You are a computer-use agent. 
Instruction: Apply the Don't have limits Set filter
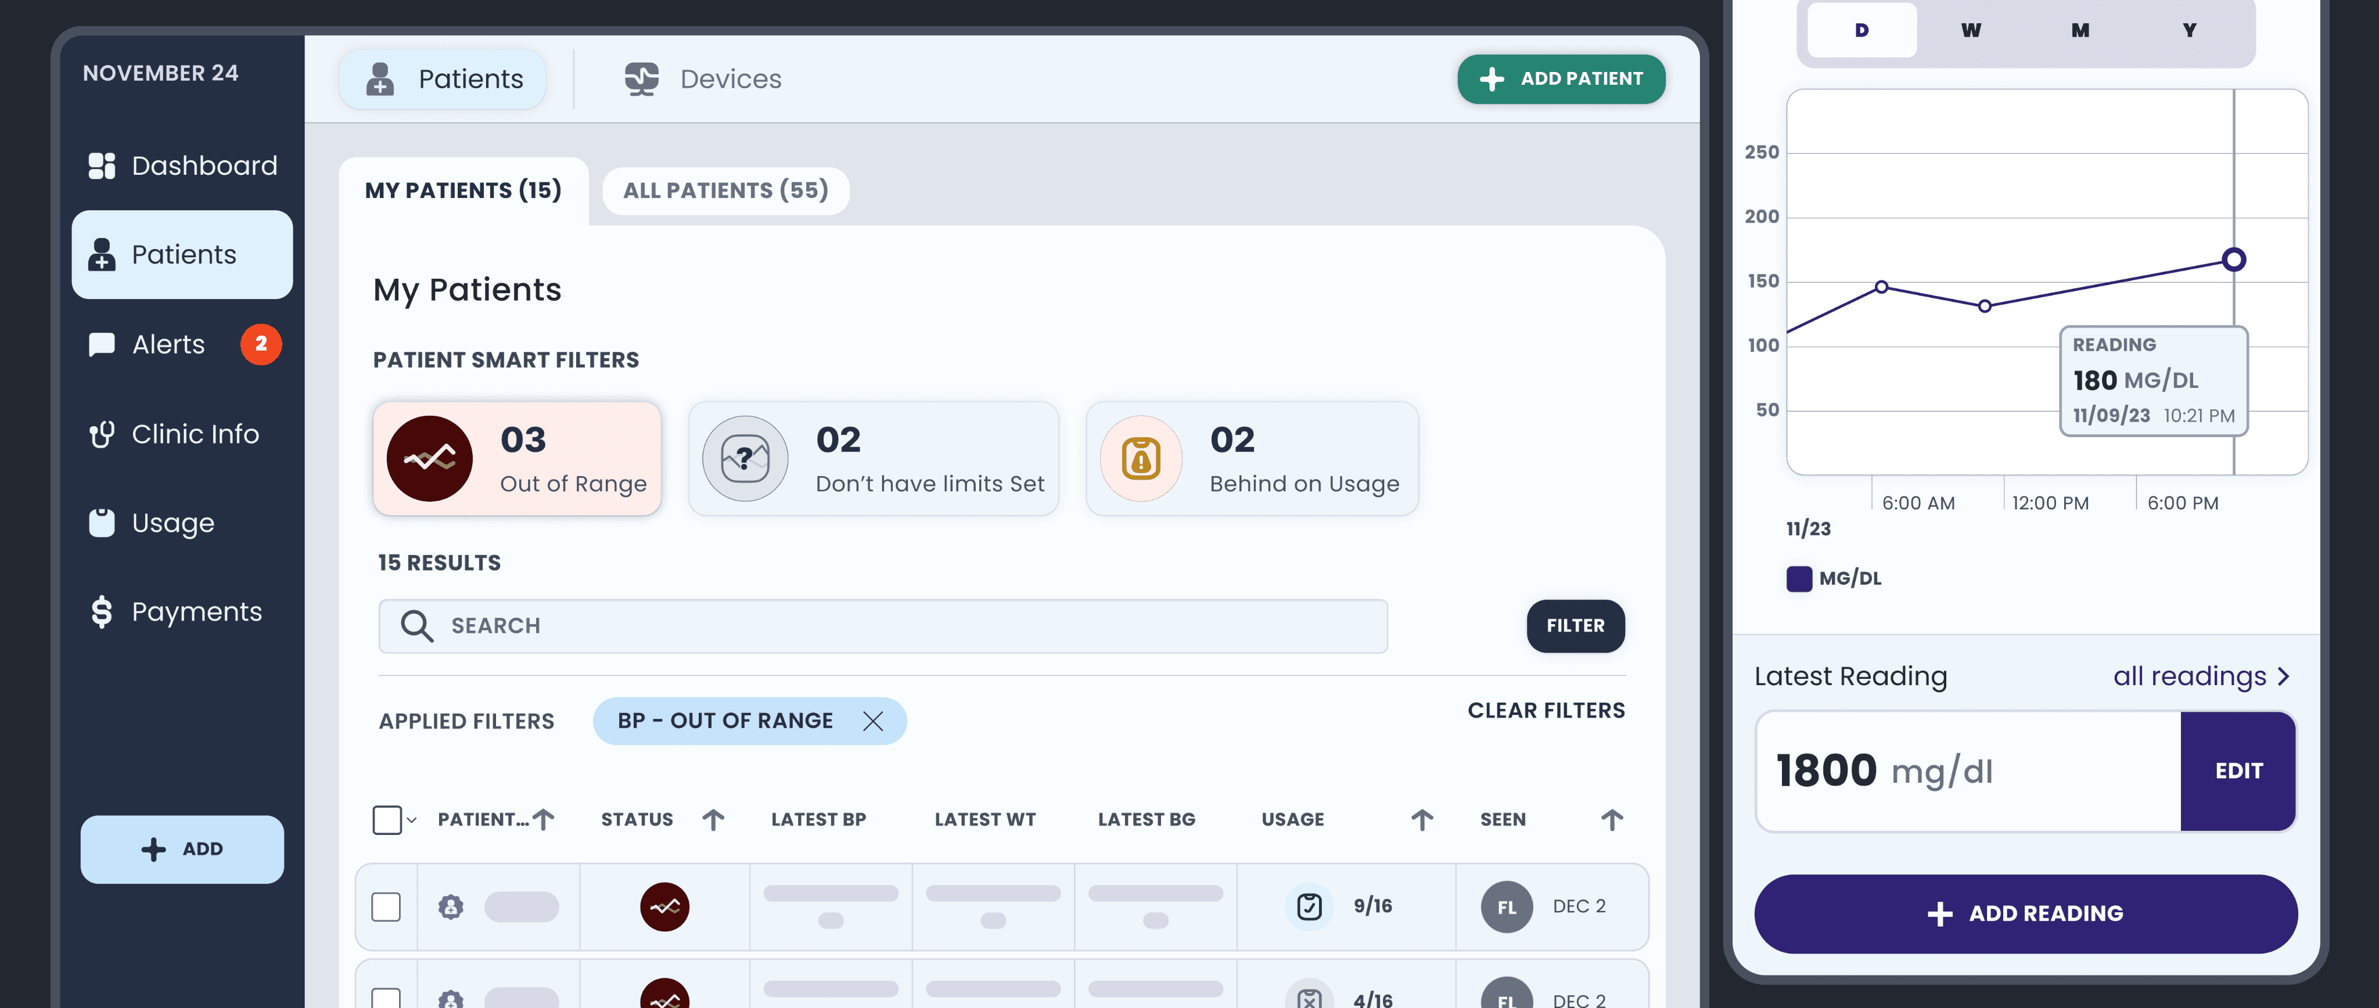pyautogui.click(x=874, y=459)
